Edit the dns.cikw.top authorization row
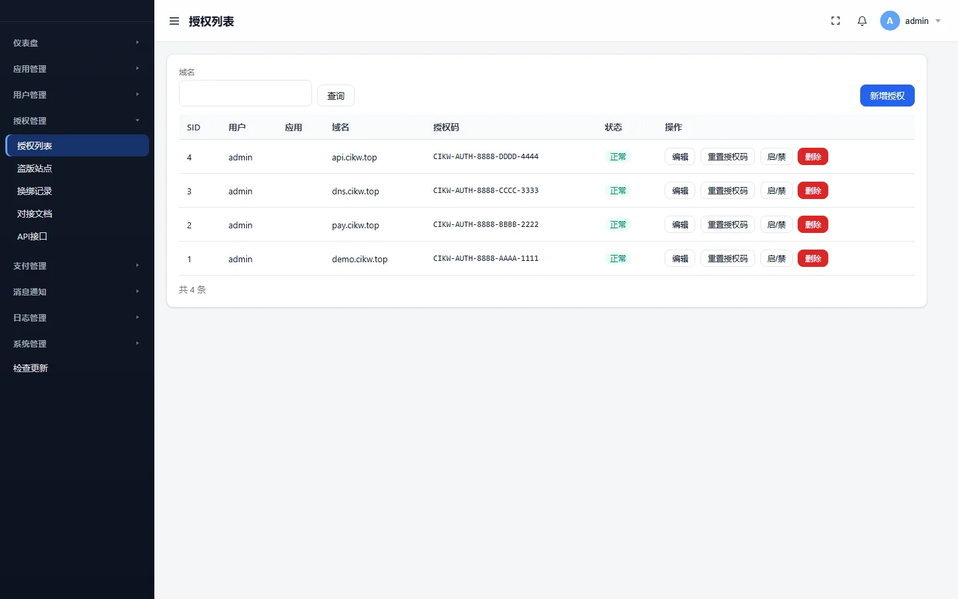The width and height of the screenshot is (958, 599). (x=680, y=190)
